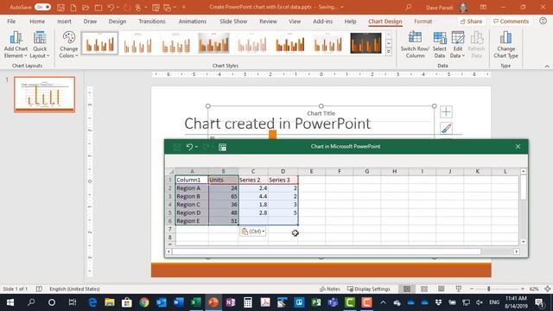
Task: Select the Series 2 header cell
Action: coord(253,180)
